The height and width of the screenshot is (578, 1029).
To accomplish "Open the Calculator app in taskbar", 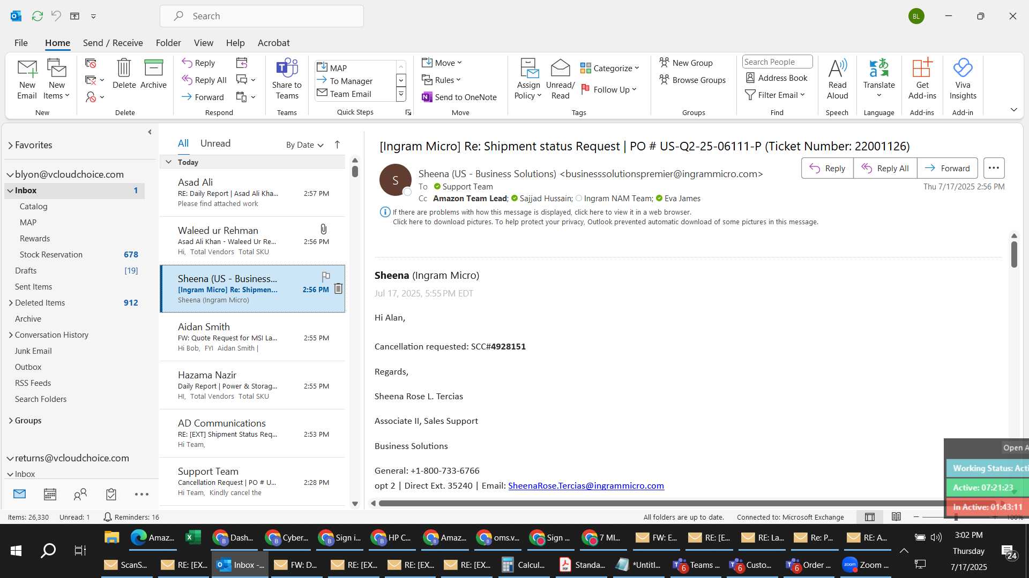I will pos(523,565).
